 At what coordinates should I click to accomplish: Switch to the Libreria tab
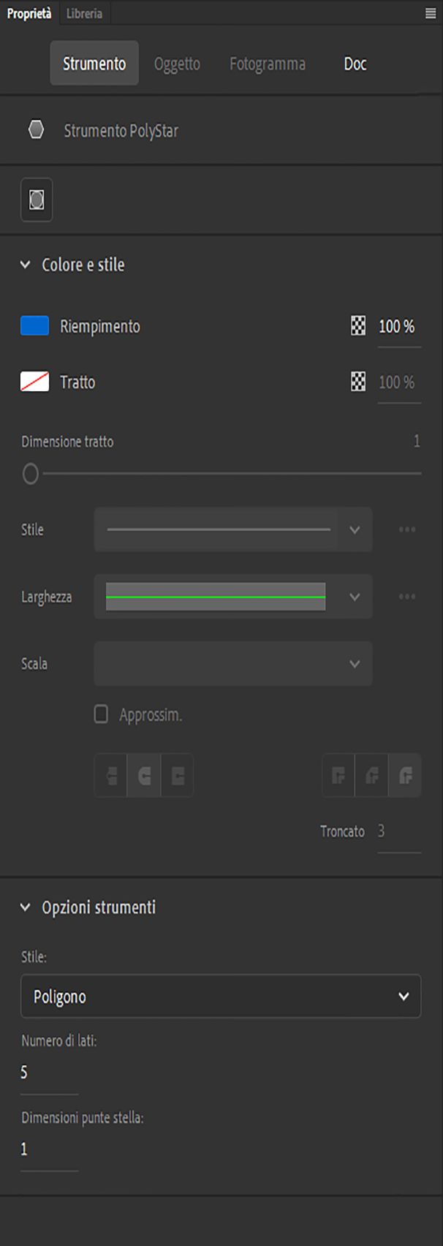(x=84, y=14)
